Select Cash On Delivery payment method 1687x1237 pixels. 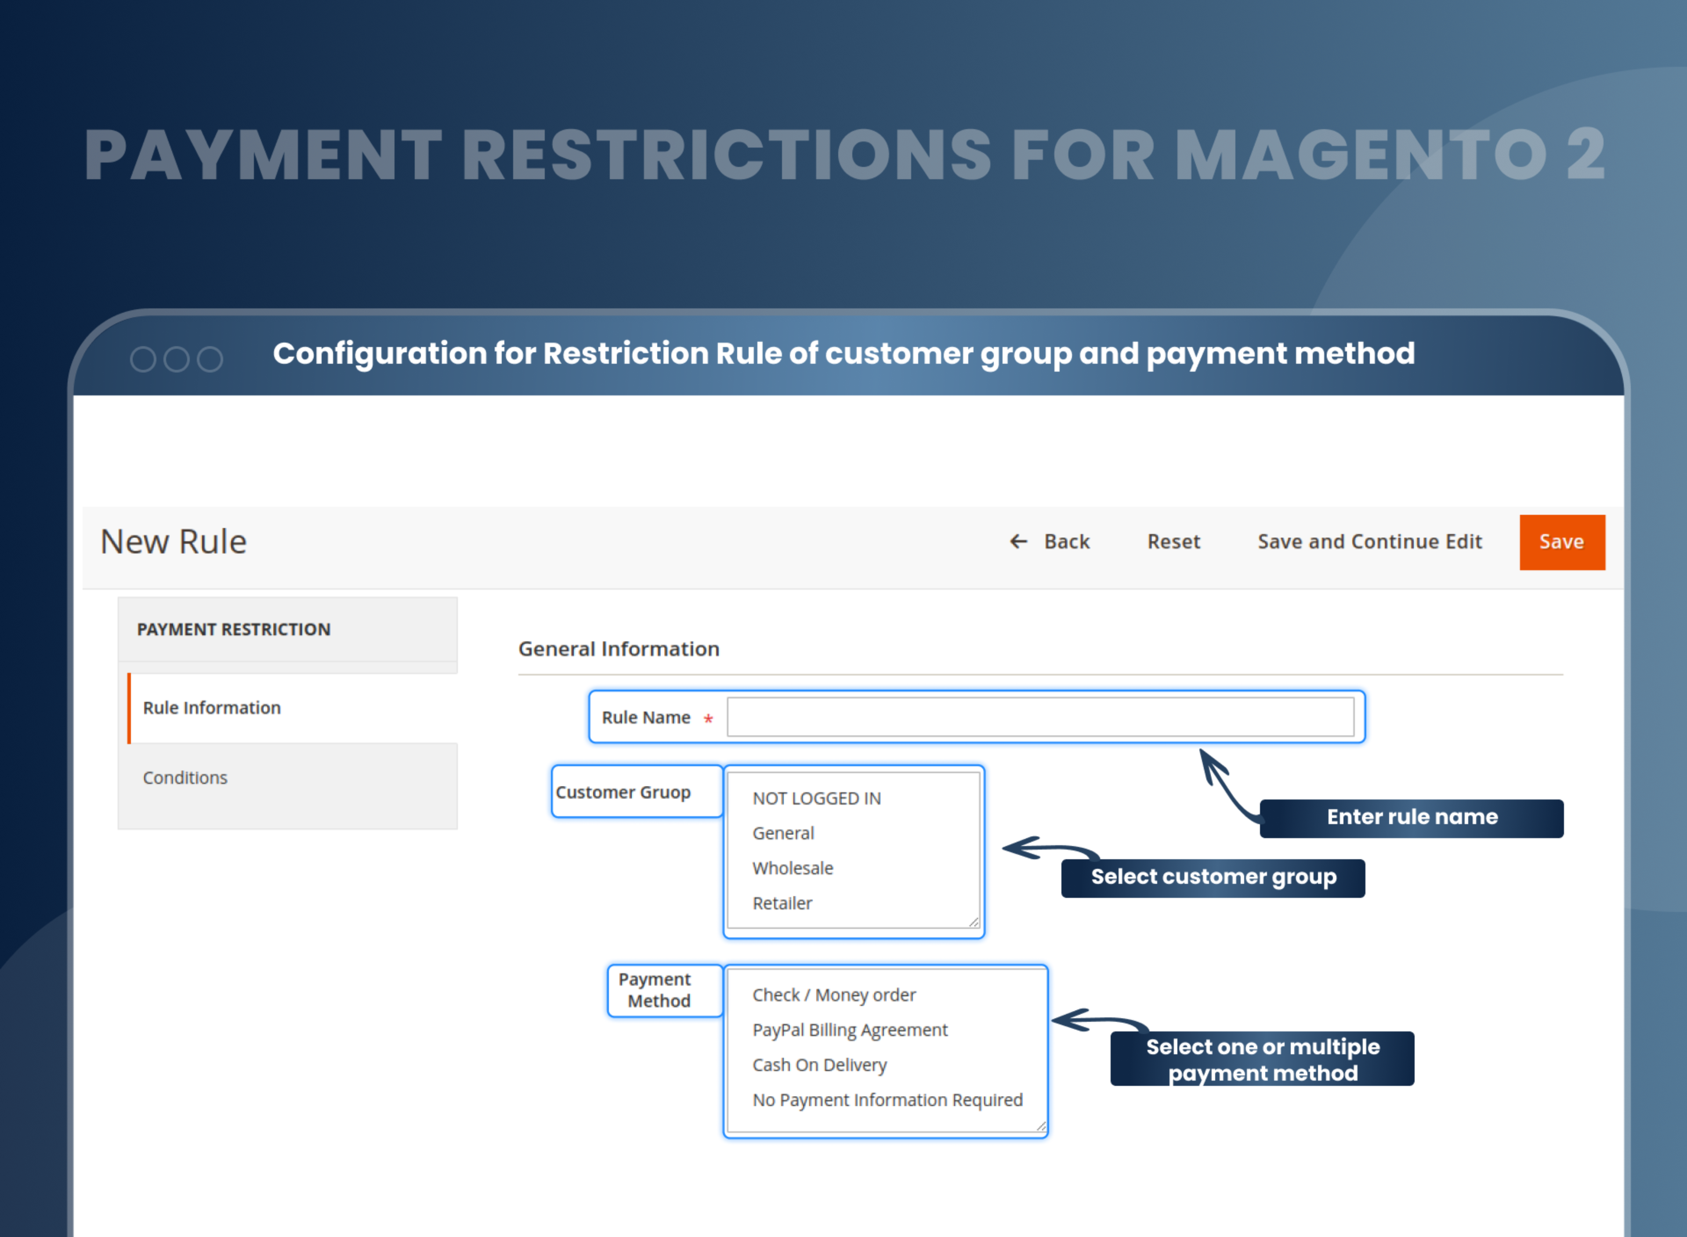coord(819,1064)
